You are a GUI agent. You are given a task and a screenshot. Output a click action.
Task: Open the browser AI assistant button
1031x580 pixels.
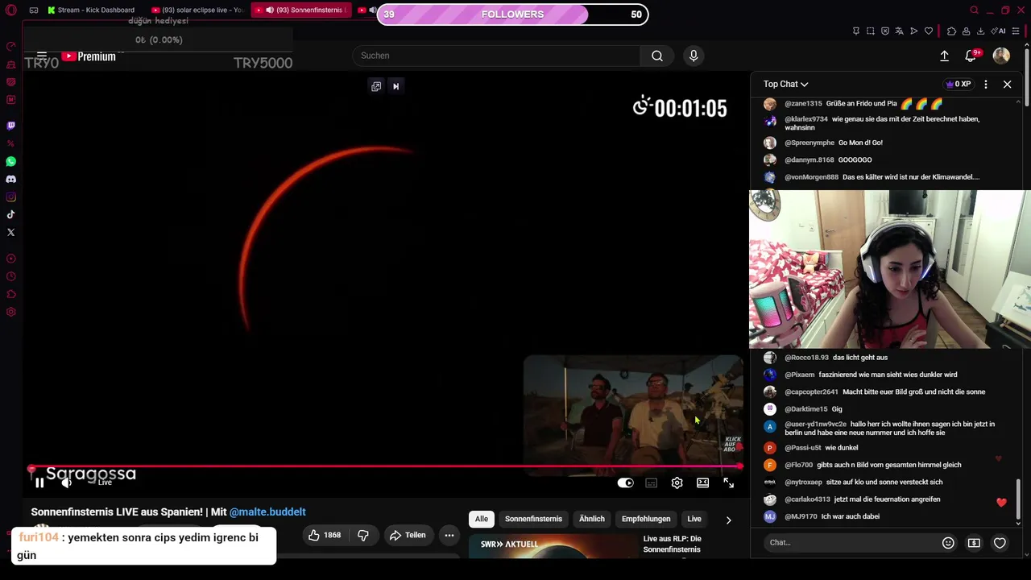point(999,31)
